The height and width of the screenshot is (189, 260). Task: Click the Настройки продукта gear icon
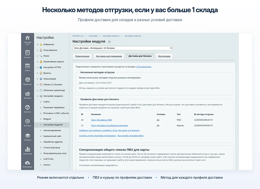41,96
